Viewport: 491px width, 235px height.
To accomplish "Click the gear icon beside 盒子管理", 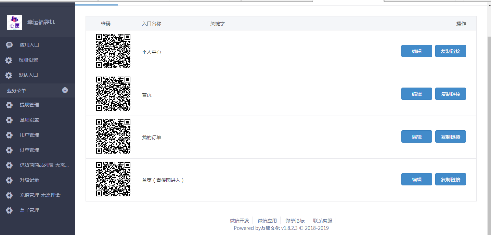I will pyautogui.click(x=9, y=210).
